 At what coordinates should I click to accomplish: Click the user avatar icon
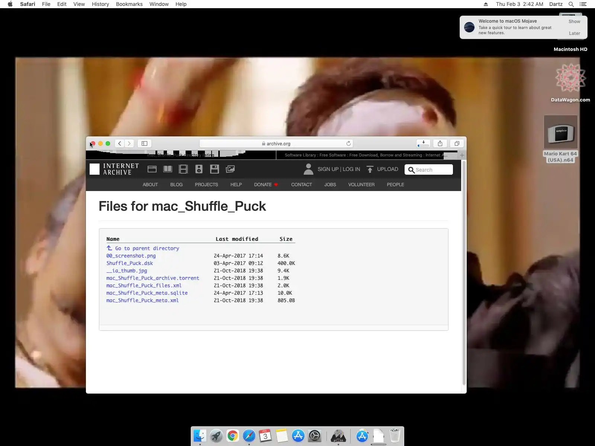(308, 169)
